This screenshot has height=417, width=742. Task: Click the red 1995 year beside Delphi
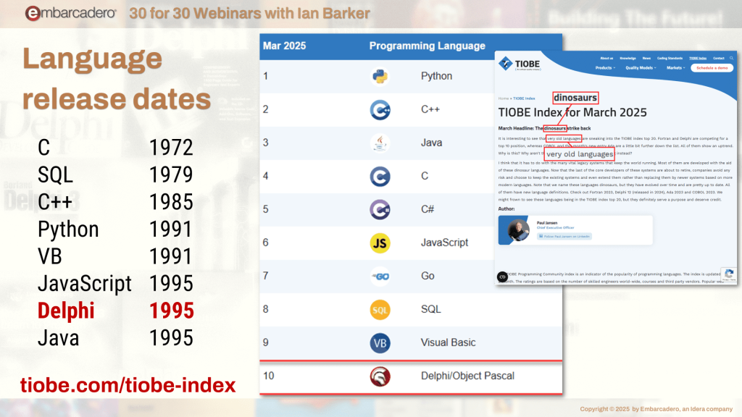click(171, 311)
